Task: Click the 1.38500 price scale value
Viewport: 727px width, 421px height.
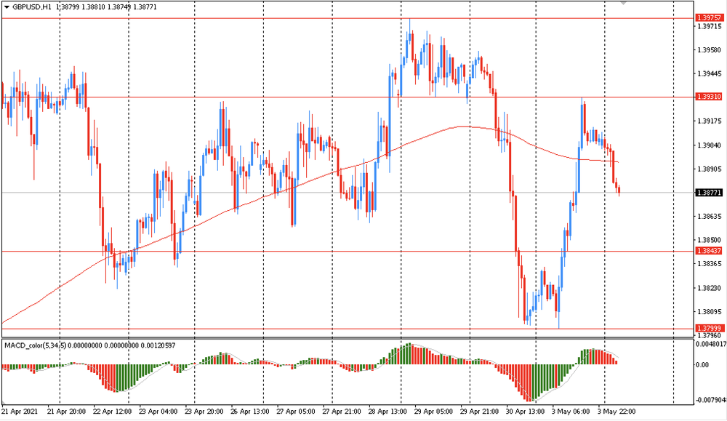Action: [710, 240]
